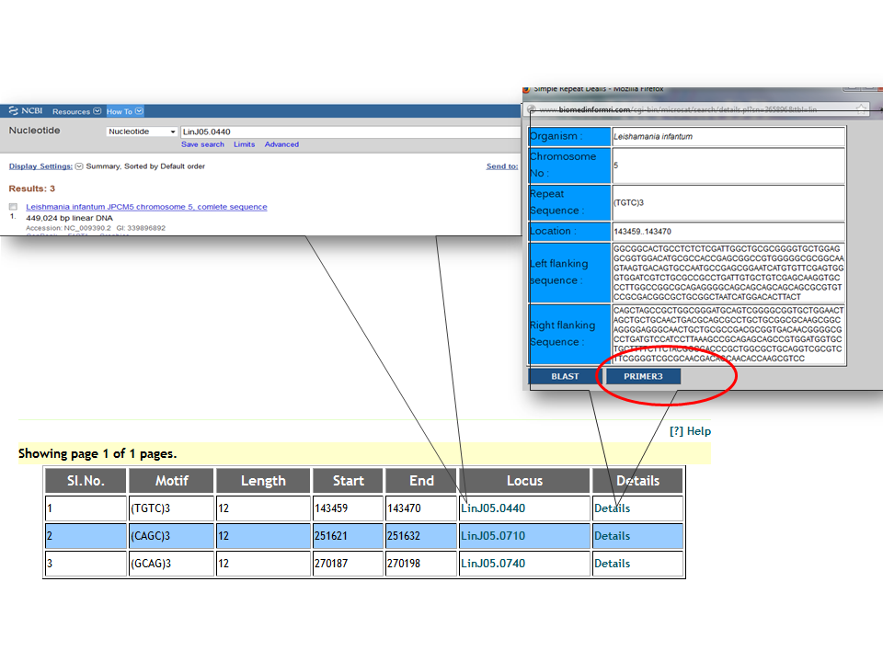Check the first result's checkbox

point(13,207)
